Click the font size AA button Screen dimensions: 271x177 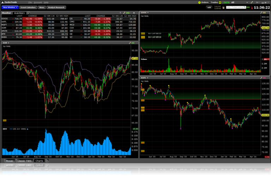coord(209,7)
